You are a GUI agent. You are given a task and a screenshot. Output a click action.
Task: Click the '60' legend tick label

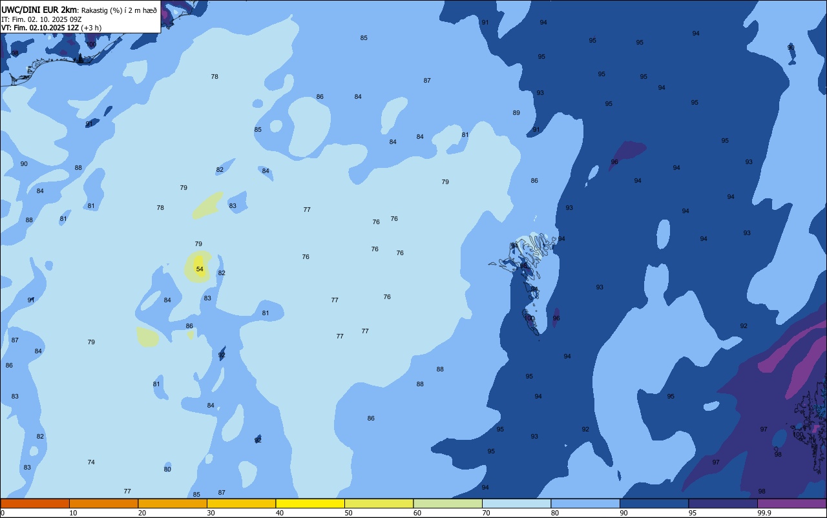click(x=418, y=513)
